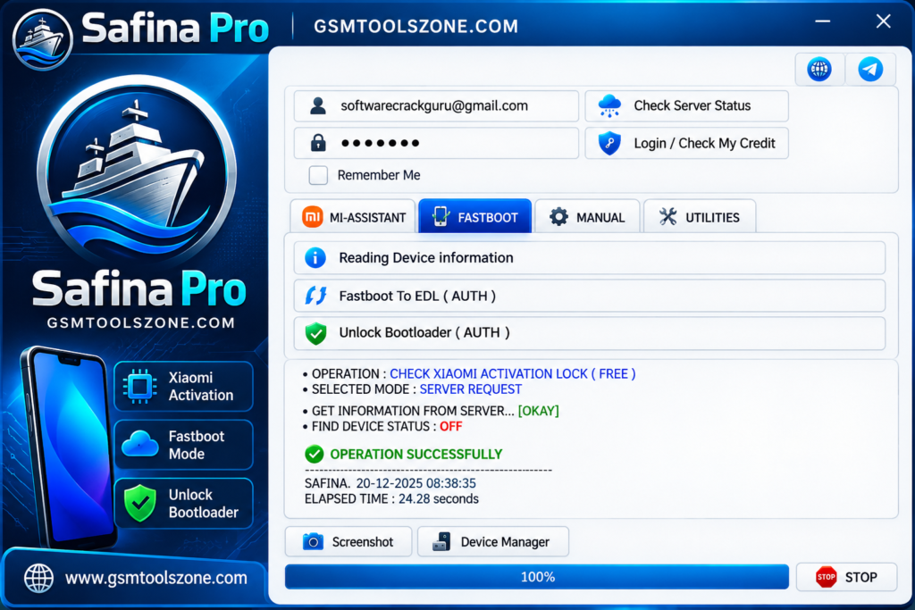Stop the operation with STOP button
This screenshot has width=915, height=610.
(x=847, y=577)
